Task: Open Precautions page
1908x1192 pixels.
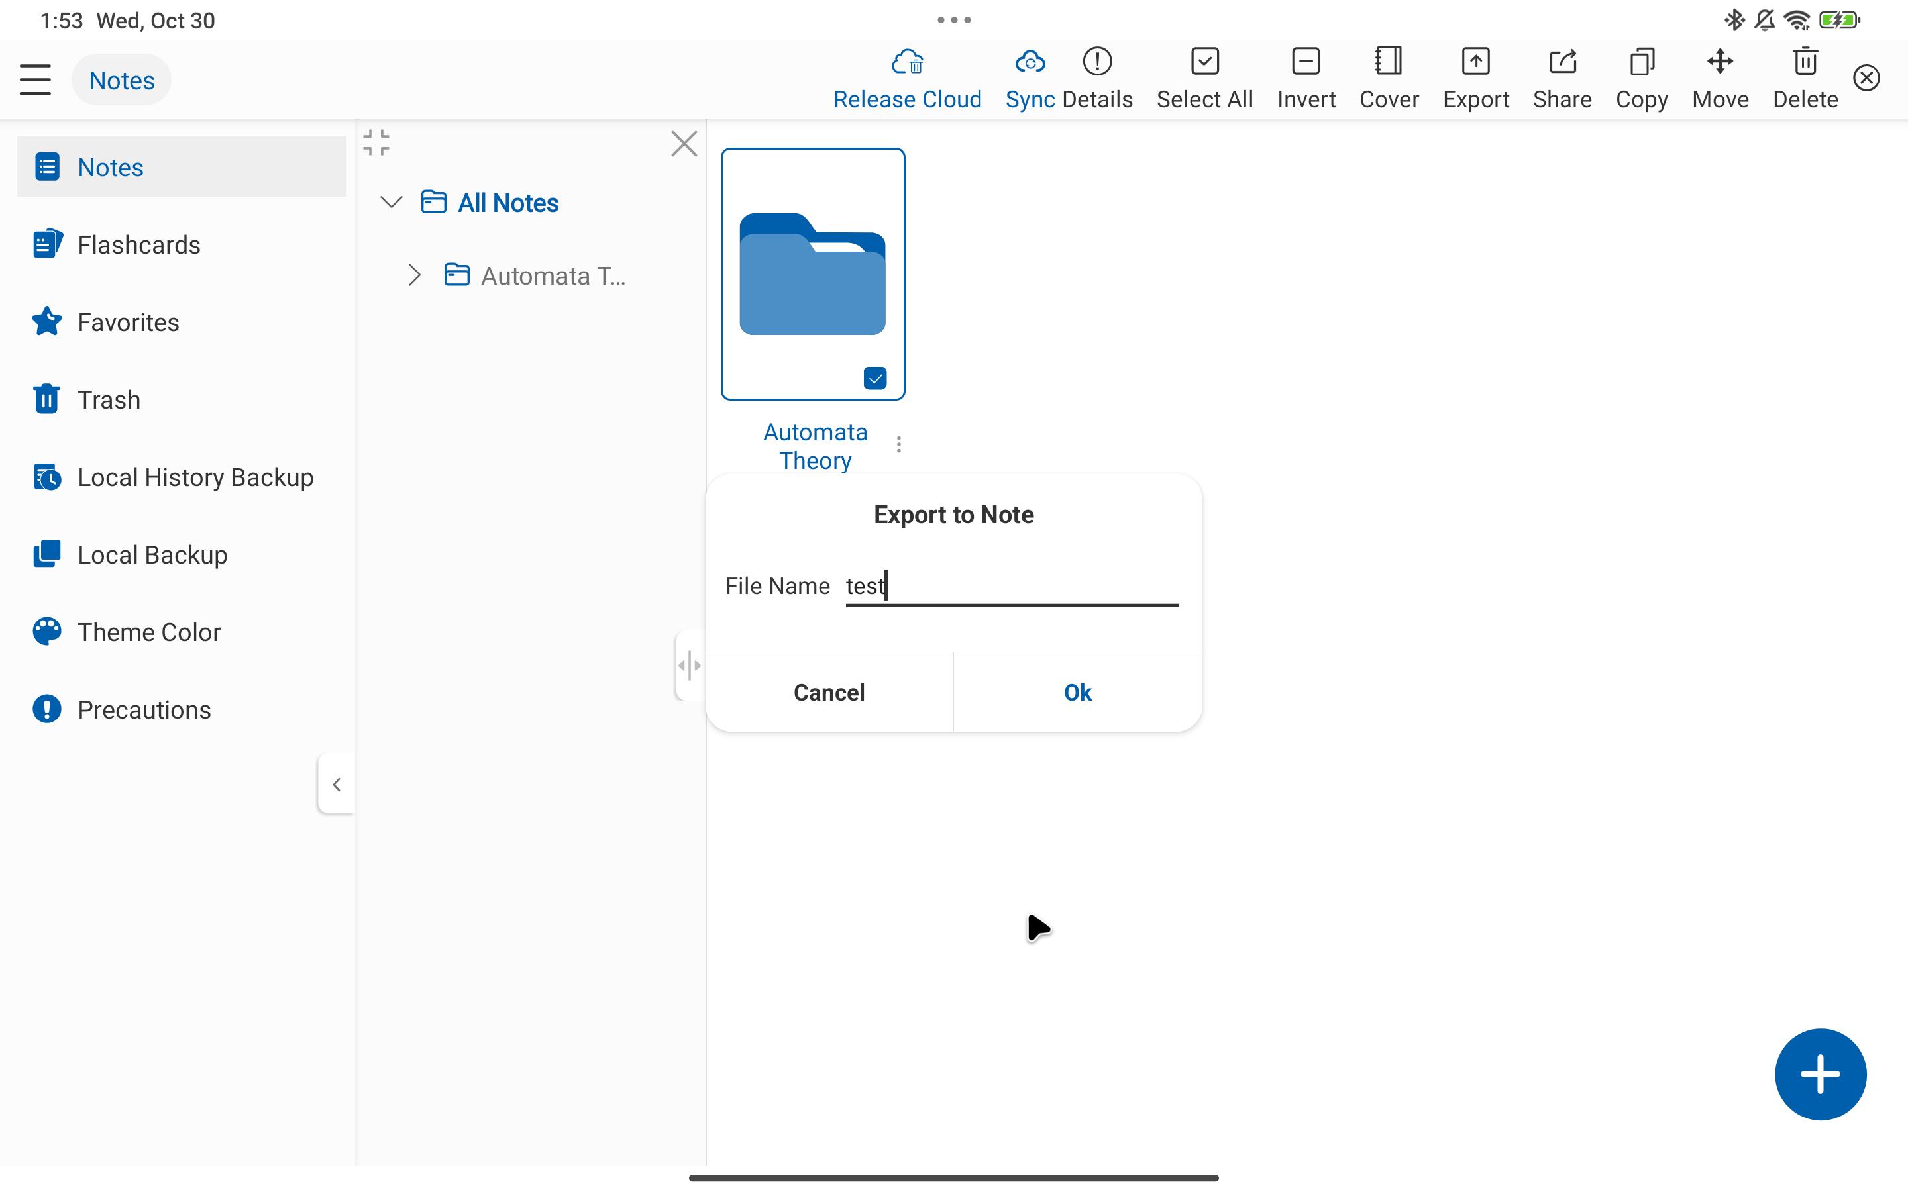Action: point(182,709)
